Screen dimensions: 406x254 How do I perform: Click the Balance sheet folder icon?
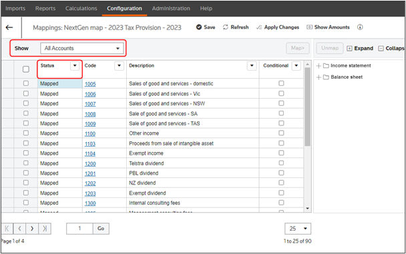click(326, 77)
